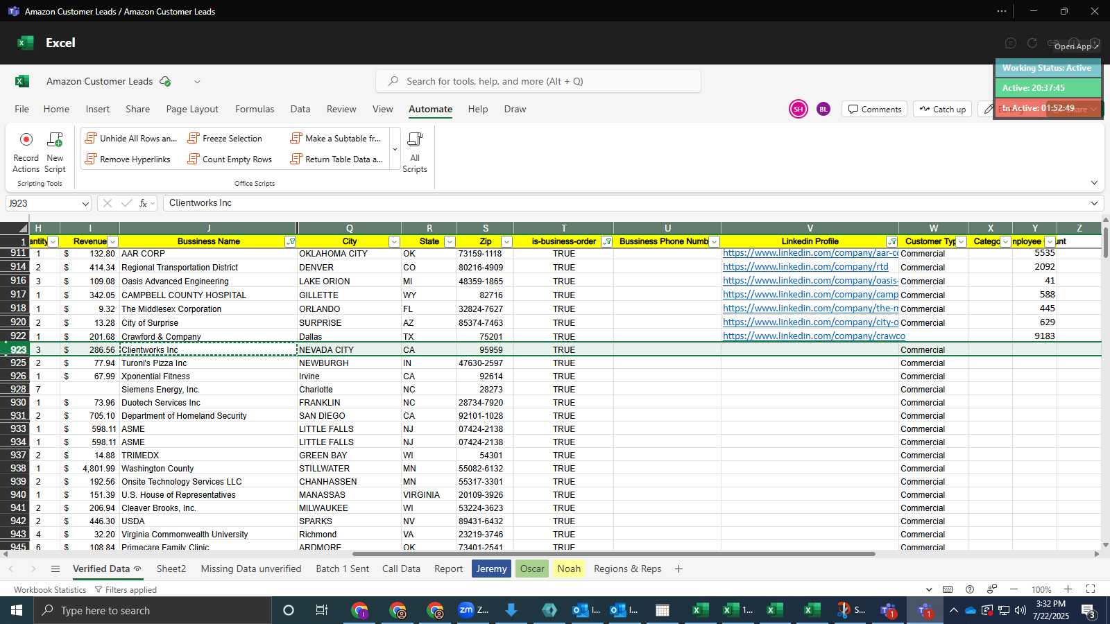The width and height of the screenshot is (1110, 624).
Task: Open the Data ribbon tab
Action: 300,109
